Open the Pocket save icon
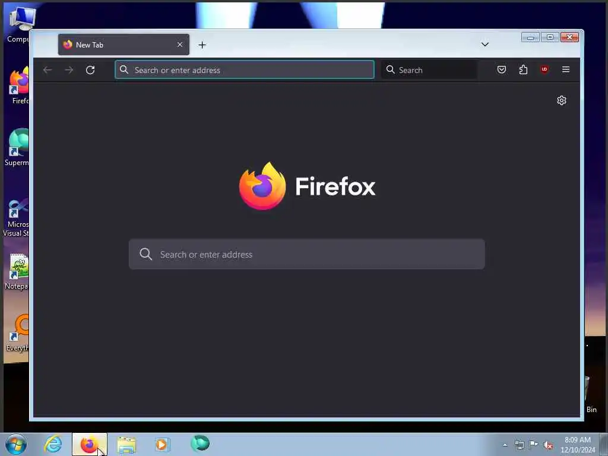This screenshot has height=456, width=608. click(x=501, y=70)
